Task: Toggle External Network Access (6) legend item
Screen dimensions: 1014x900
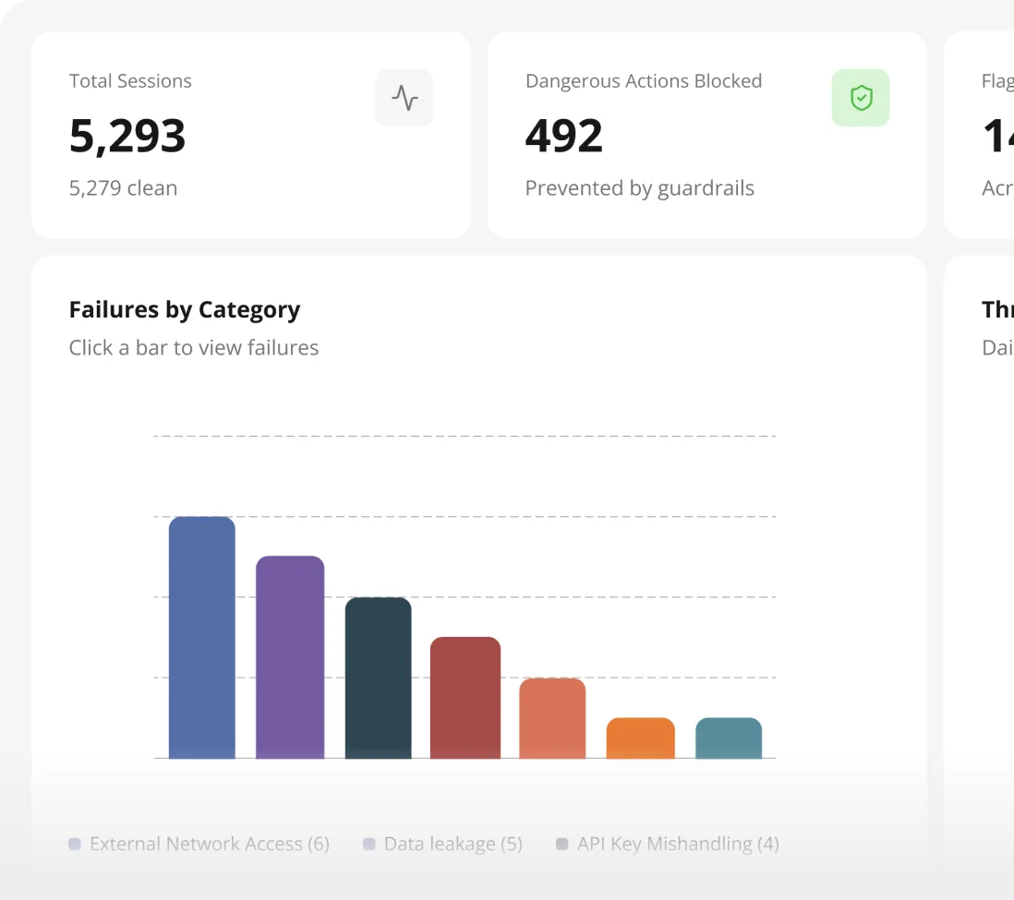Action: 199,844
